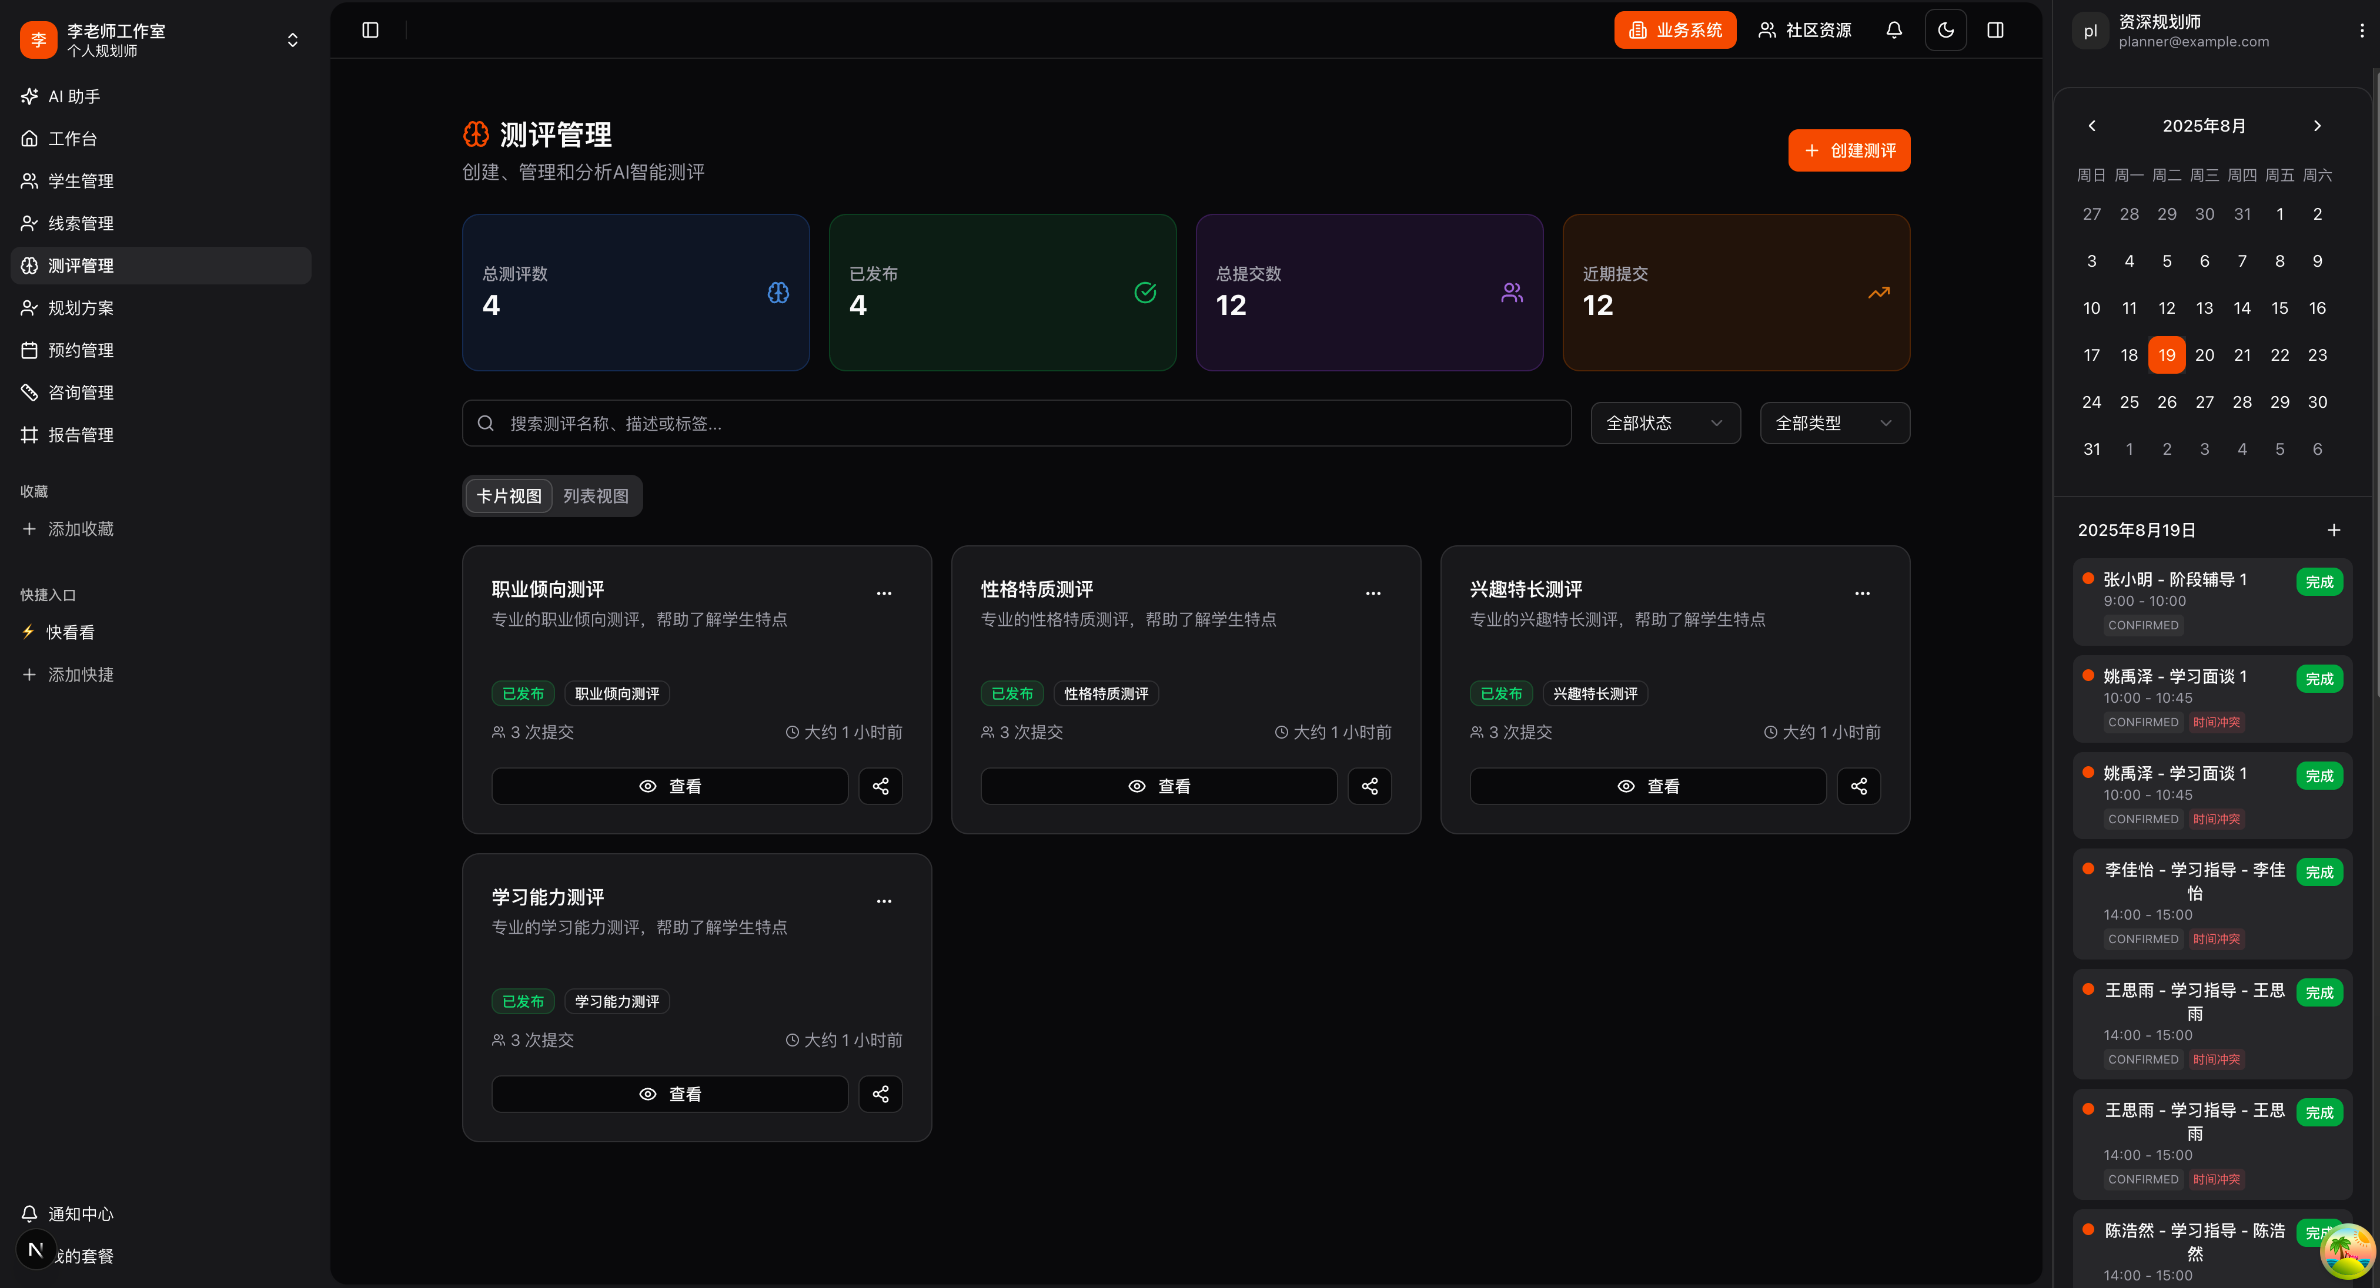Add new event with plus icon

click(2333, 530)
